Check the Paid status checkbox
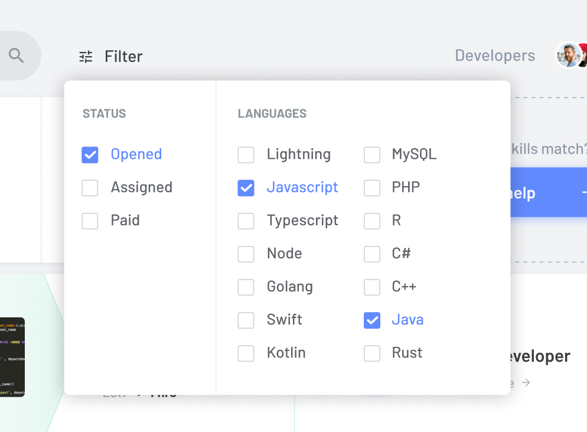The image size is (587, 432). [90, 220]
